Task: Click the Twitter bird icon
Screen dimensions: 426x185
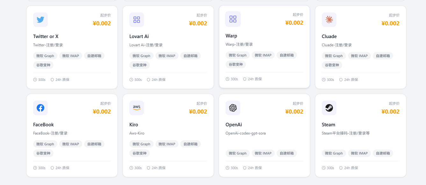Action: (40, 20)
